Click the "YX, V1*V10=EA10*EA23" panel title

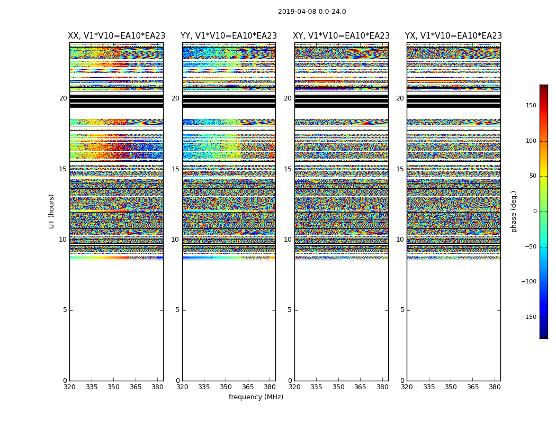453,36
